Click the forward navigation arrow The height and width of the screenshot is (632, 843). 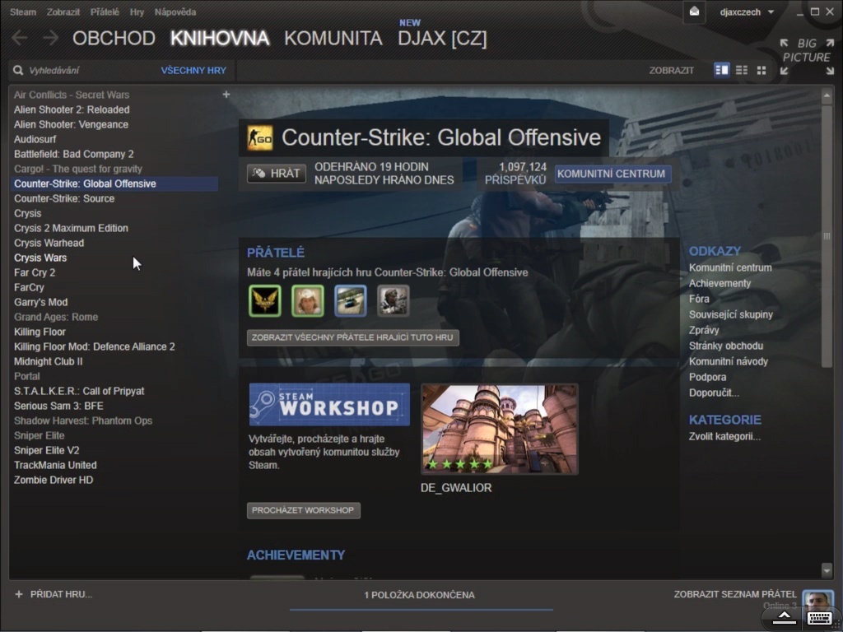(x=50, y=38)
